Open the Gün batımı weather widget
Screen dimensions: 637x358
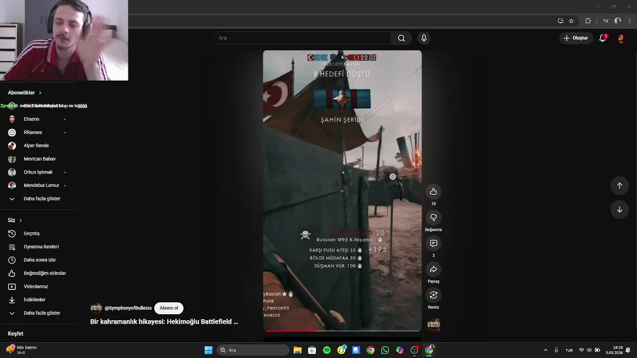click(22, 350)
